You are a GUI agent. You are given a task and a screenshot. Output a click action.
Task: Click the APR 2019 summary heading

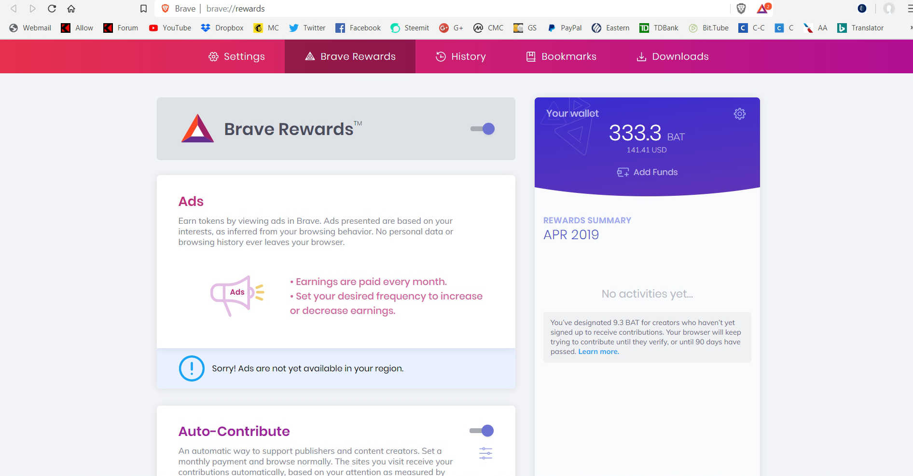pos(571,235)
